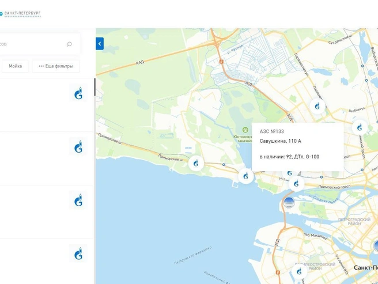378x284 pixels.
Task: Select the Gazprom marker at the bay shoreline pier
Action: [245, 176]
